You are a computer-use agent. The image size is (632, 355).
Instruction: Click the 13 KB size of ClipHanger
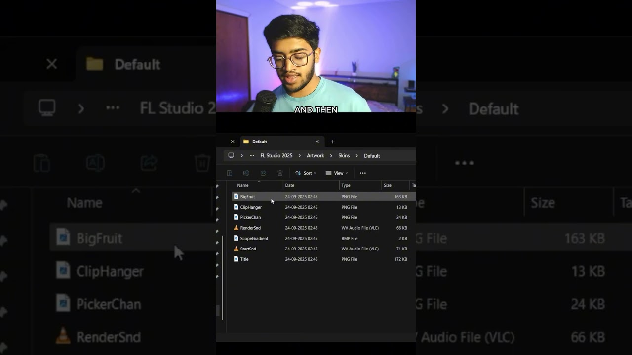point(402,207)
